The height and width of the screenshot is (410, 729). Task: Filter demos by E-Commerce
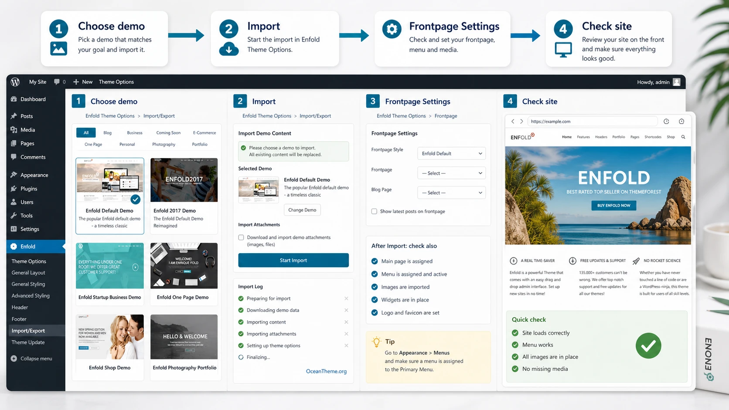(204, 132)
